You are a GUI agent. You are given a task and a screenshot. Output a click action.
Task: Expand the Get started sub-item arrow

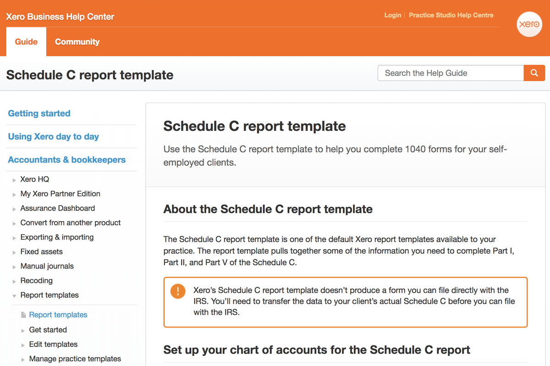coord(23,330)
